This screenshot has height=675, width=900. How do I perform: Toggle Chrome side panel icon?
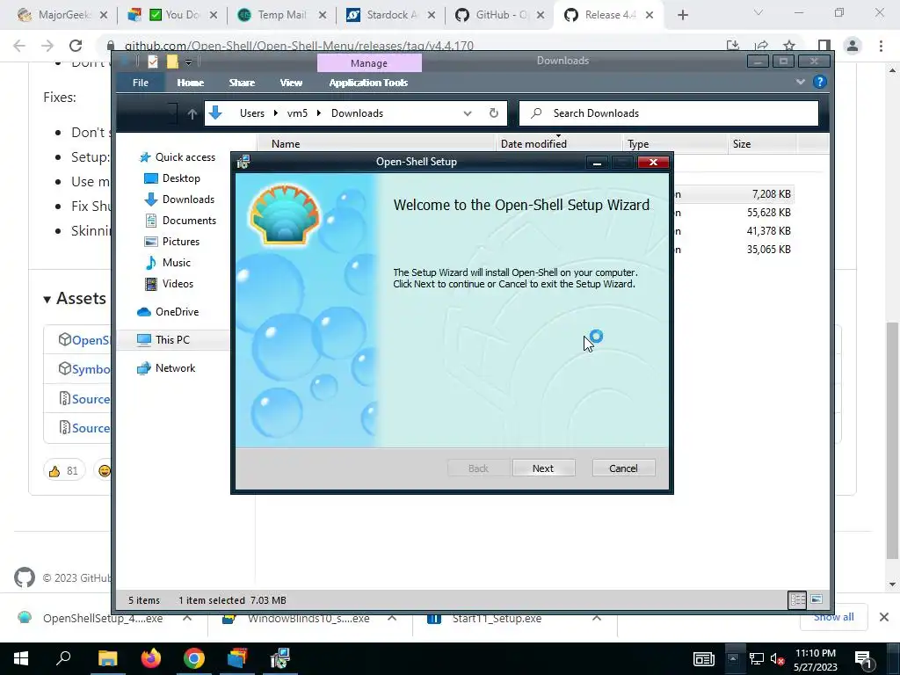[824, 46]
